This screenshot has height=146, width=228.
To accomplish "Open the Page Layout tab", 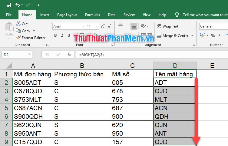I will [67, 15].
